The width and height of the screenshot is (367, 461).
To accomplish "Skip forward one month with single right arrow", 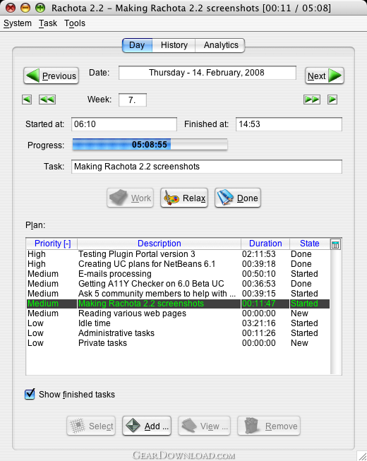I will click(332, 100).
